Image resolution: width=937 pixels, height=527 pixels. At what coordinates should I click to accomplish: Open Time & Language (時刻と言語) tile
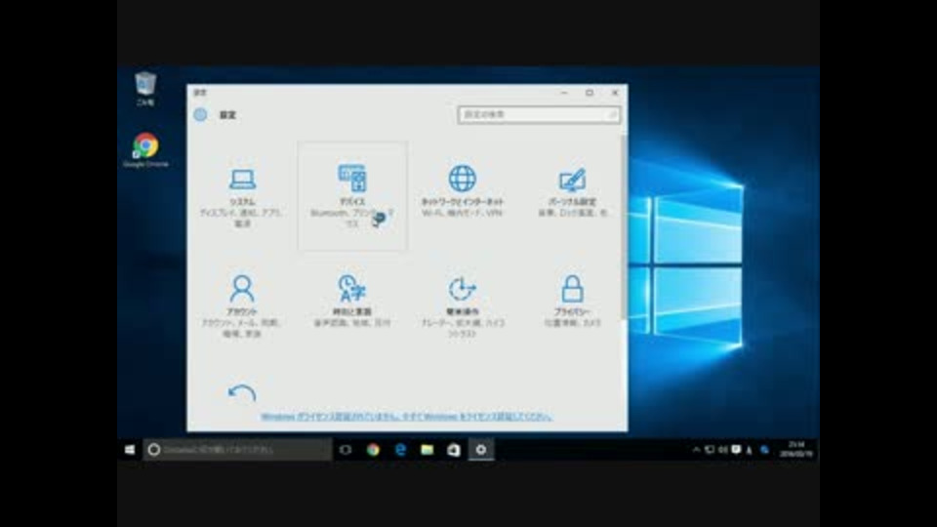[x=352, y=305]
